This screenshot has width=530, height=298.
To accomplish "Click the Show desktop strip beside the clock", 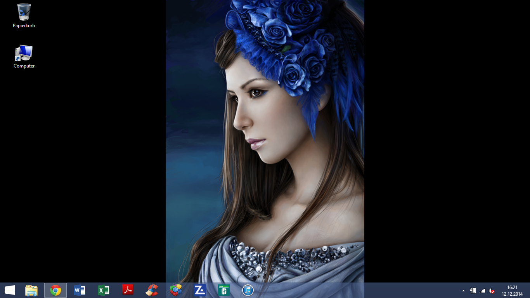I will tap(528, 290).
